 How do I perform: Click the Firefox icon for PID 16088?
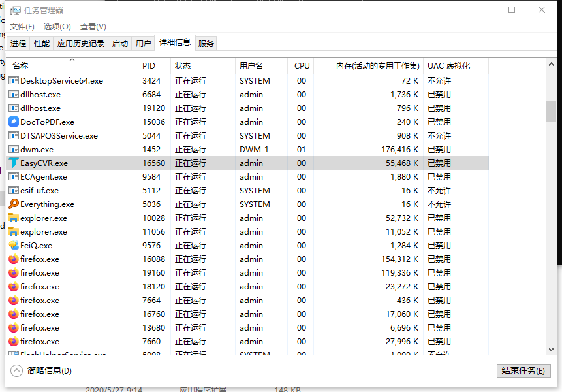[14, 259]
